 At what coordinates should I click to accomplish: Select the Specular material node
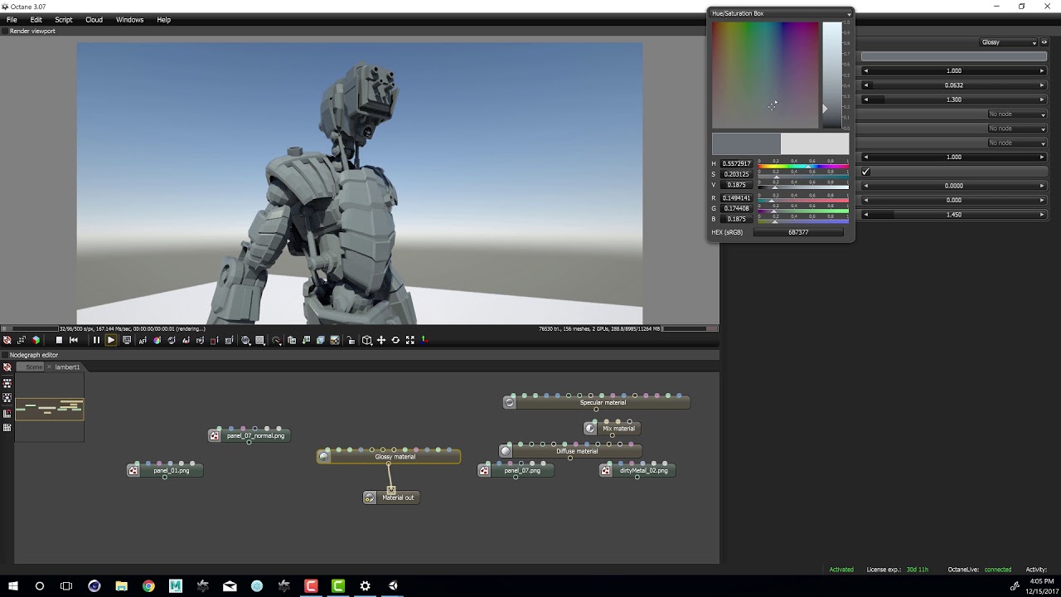(597, 402)
